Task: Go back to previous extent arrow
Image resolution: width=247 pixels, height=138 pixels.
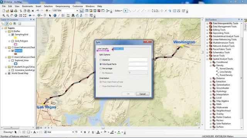Action: point(30,15)
